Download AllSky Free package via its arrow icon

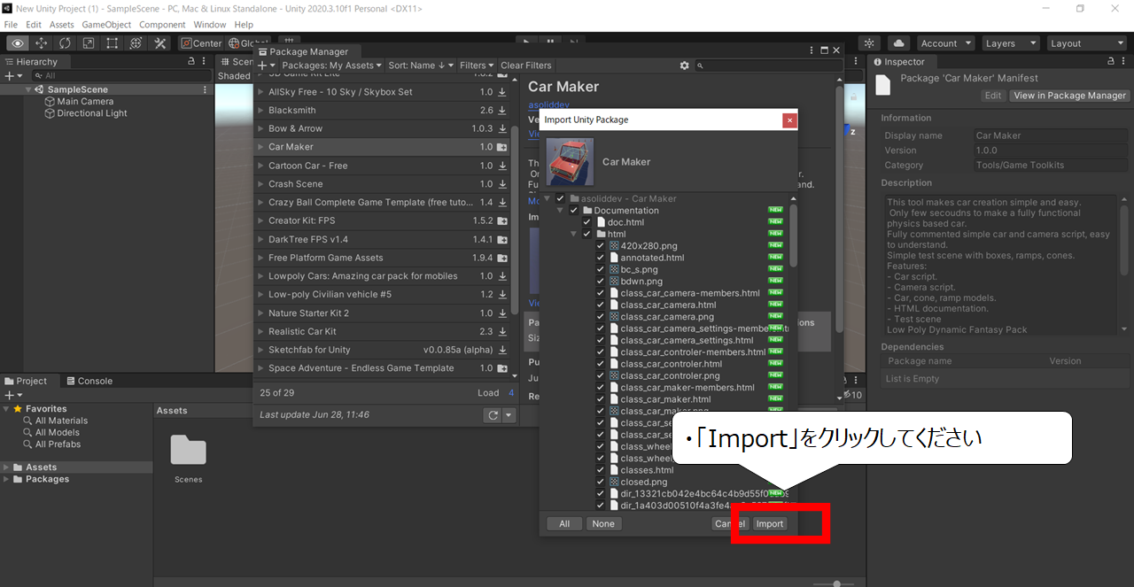[502, 92]
